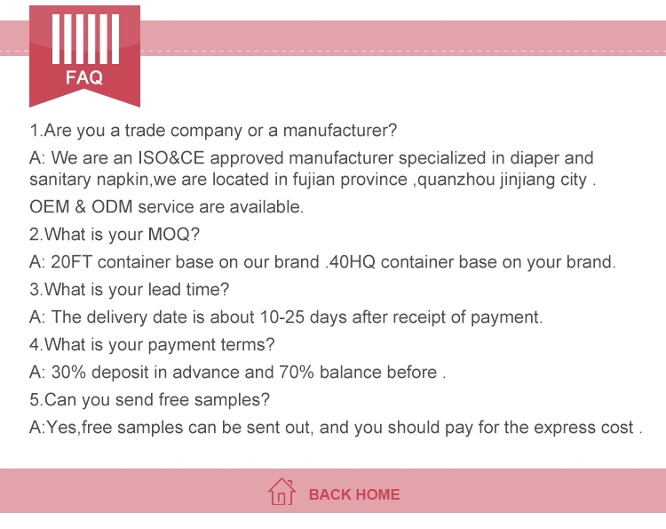Click the 30% deposit answer line
Screen dimensions: 666x529
[237, 373]
